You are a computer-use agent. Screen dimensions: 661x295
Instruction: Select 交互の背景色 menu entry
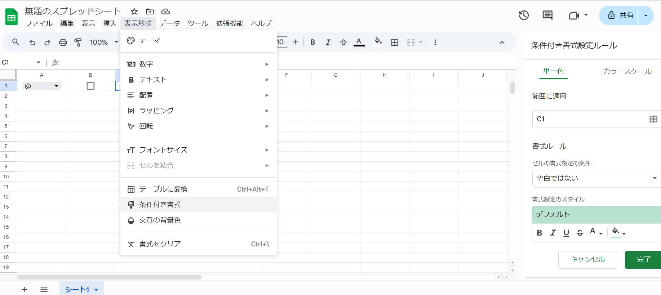(x=198, y=220)
